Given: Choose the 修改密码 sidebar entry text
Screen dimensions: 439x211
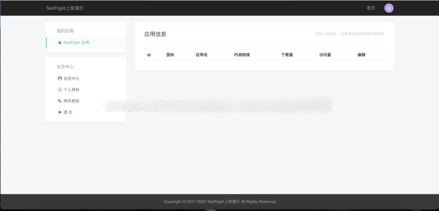Looking at the screenshot, I should pos(71,101).
